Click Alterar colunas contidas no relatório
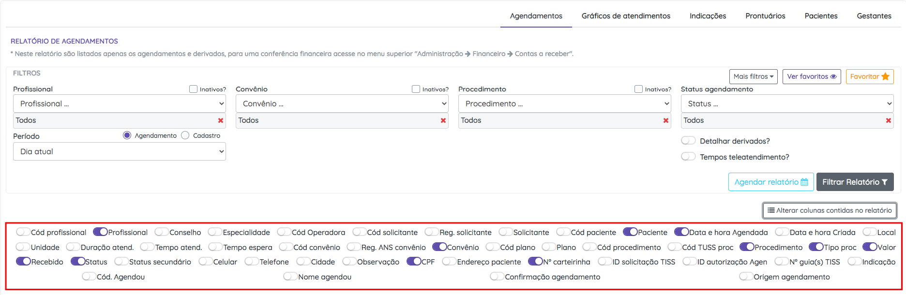Screen dimensions: 906x295 [x=830, y=210]
